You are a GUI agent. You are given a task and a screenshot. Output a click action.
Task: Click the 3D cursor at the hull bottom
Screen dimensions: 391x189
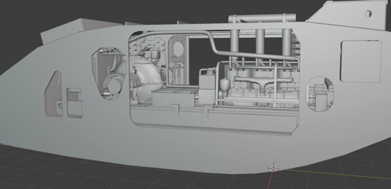click(x=273, y=168)
